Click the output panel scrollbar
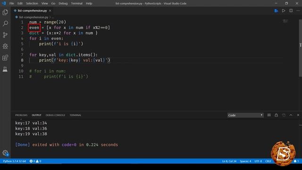This screenshot has height=170, width=302. click(x=300, y=125)
